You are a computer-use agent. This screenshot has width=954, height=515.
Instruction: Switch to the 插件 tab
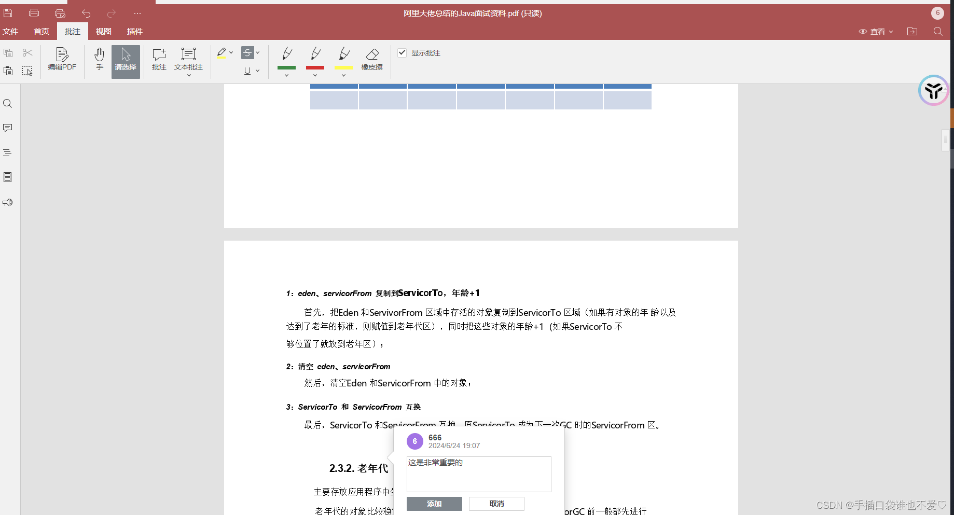[135, 32]
